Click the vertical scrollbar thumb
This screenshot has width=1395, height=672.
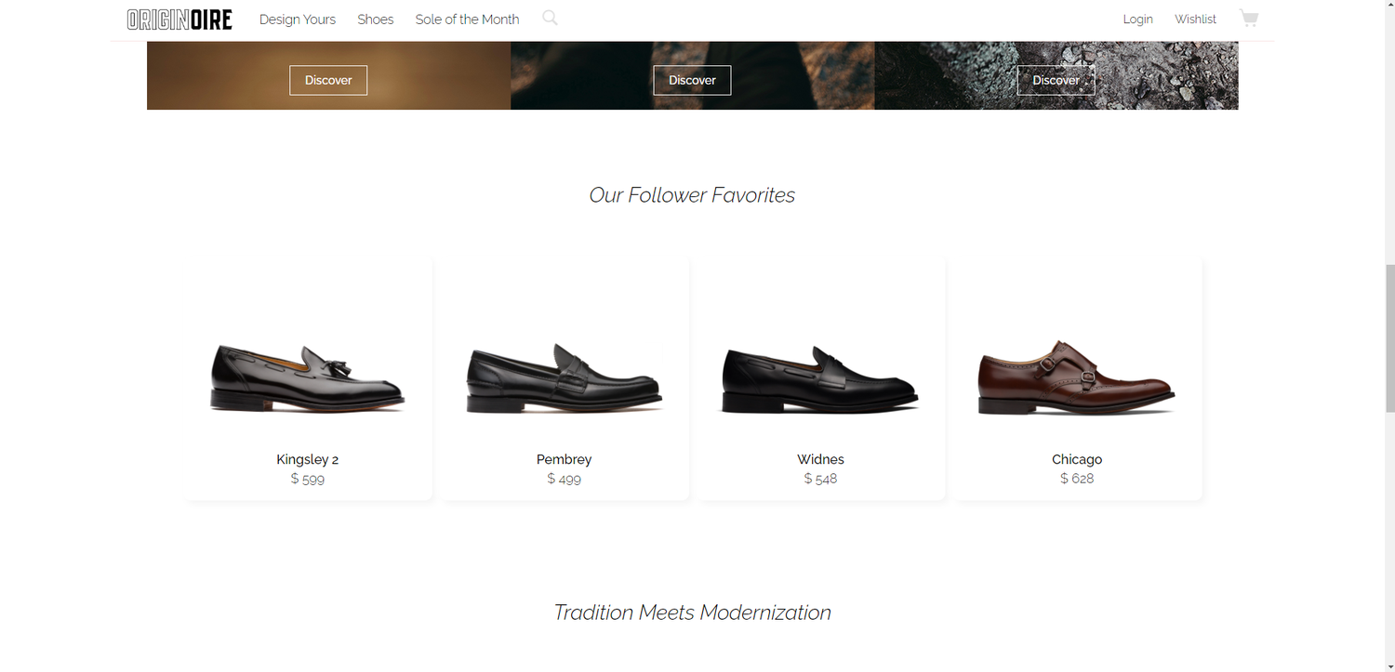pos(1389,338)
